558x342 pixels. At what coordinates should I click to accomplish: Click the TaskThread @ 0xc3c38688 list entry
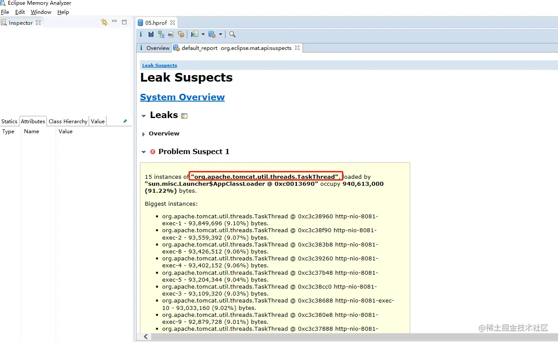[278, 304]
